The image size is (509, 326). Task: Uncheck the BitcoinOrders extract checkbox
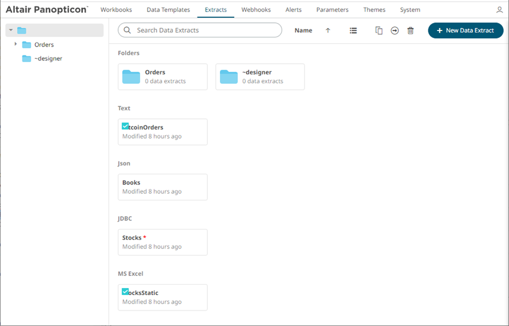126,126
